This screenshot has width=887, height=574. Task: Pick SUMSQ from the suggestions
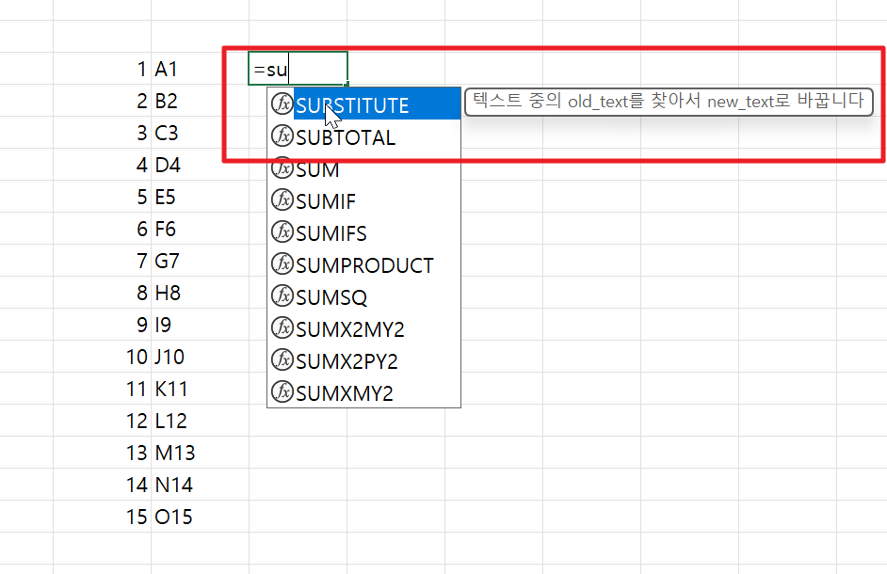click(363, 296)
